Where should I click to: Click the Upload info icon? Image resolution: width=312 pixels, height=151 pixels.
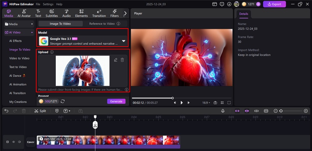pyautogui.click(x=52, y=52)
